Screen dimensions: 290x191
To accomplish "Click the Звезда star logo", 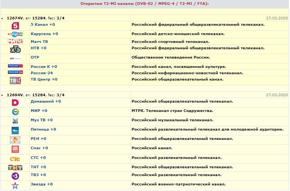I will click(15, 185).
